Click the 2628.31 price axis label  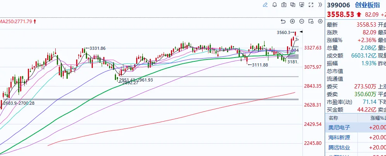point(313,105)
